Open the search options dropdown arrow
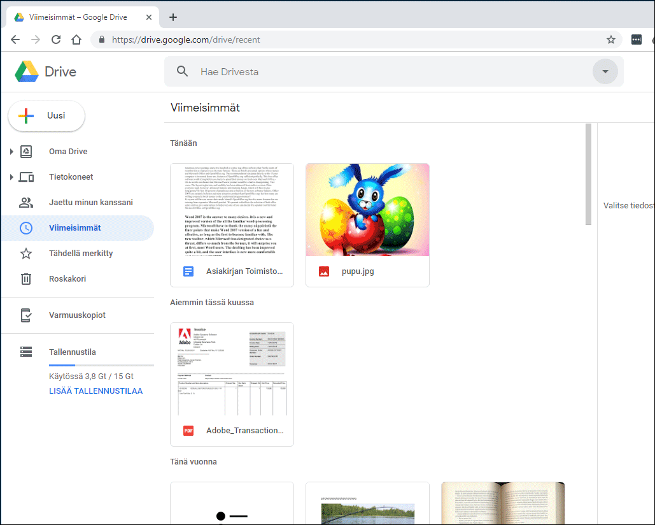 pos(605,71)
